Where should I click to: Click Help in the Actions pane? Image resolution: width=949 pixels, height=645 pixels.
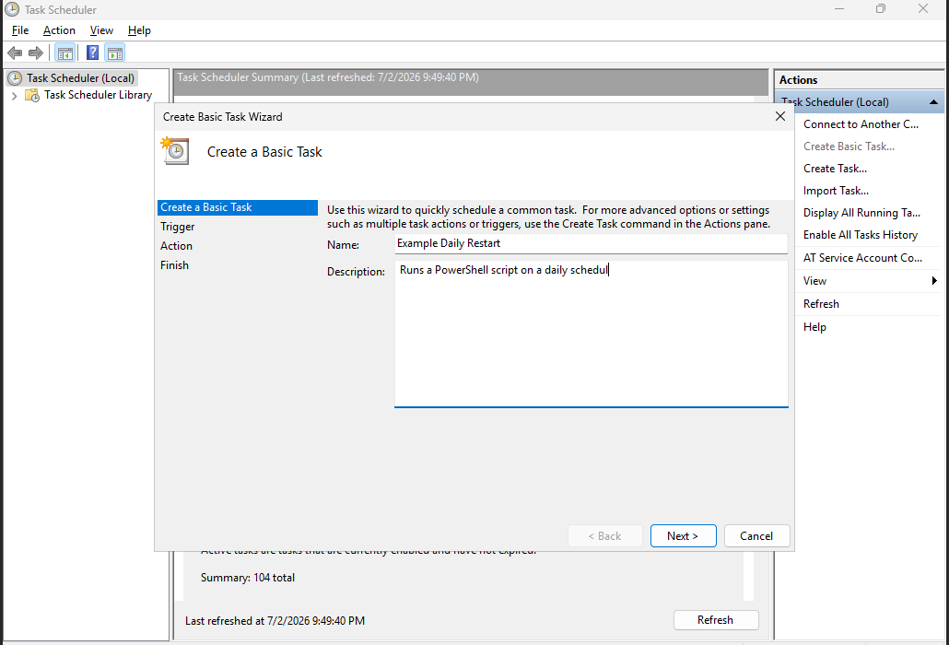pos(814,327)
